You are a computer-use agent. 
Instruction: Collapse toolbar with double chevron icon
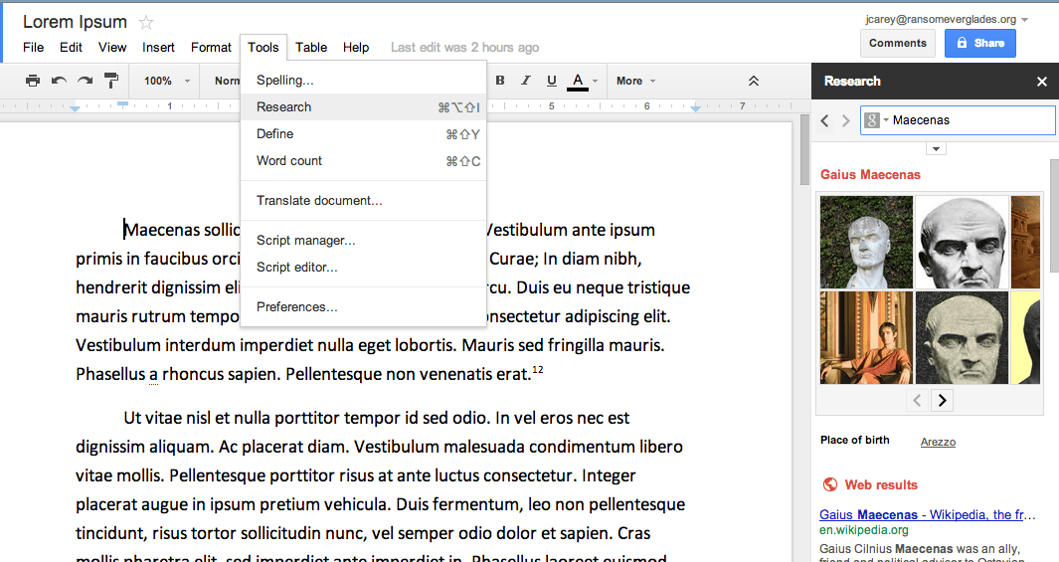(754, 81)
